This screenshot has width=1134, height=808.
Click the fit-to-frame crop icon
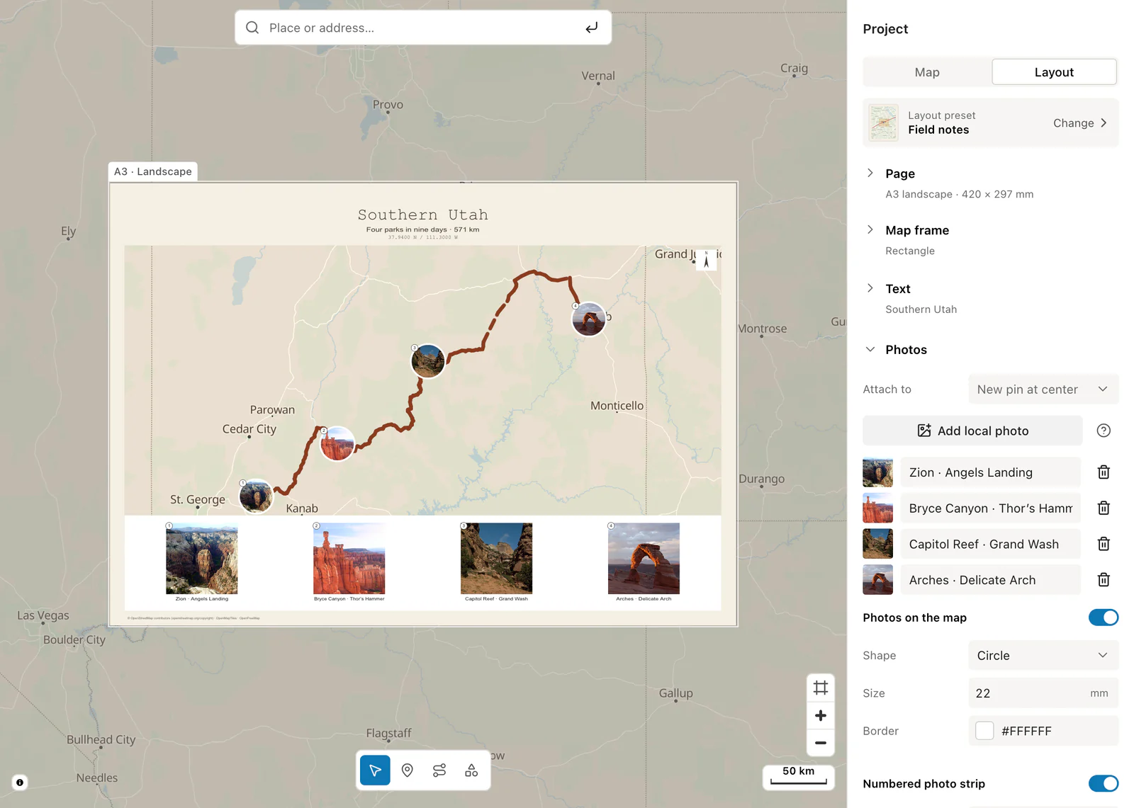(x=821, y=688)
